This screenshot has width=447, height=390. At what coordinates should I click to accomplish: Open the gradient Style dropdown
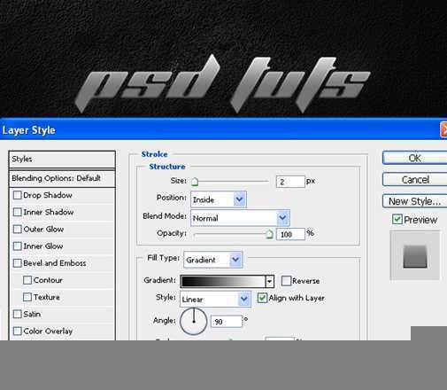pos(215,299)
